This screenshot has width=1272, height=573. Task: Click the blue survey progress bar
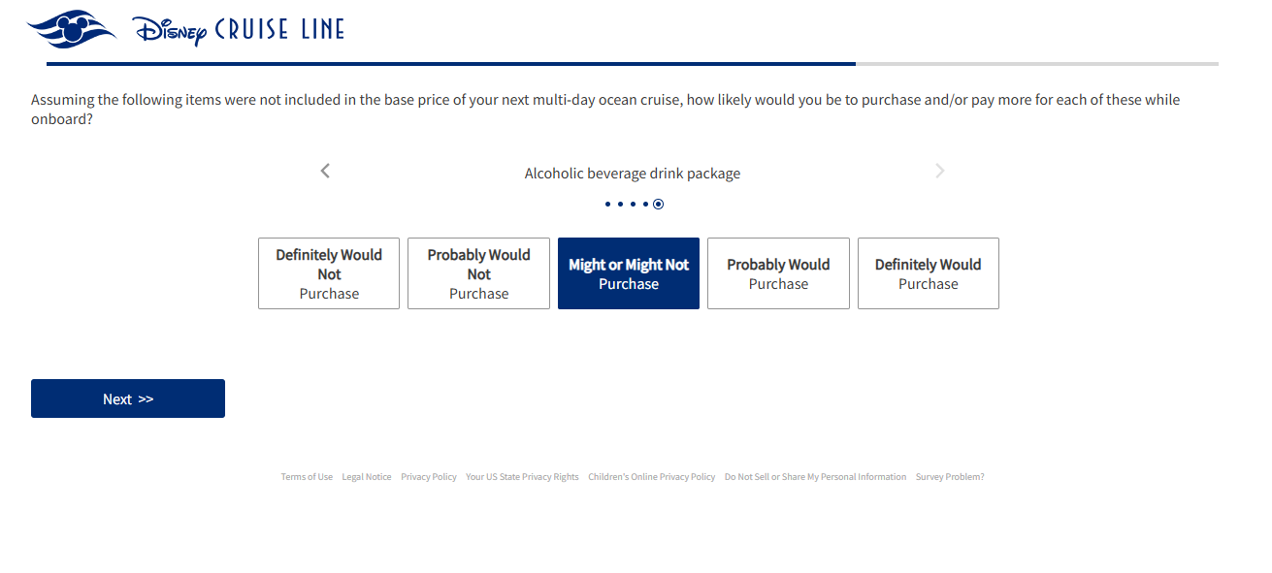click(x=451, y=64)
